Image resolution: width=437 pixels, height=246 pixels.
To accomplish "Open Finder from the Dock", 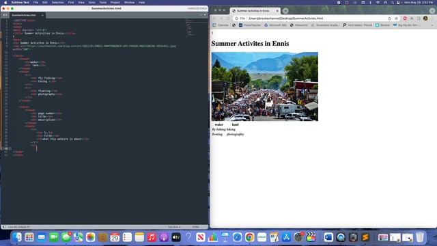I will point(17,237).
